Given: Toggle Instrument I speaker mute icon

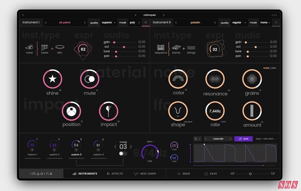Looking at the screenshot, I should 146,23.
